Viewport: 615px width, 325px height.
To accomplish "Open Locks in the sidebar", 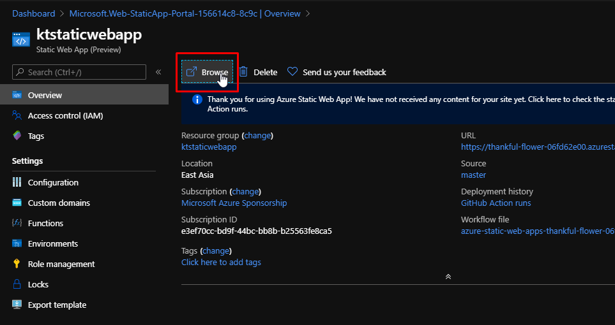I will tap(38, 284).
